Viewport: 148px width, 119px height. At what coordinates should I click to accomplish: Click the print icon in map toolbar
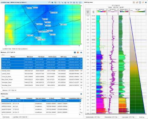(x=65, y=2)
